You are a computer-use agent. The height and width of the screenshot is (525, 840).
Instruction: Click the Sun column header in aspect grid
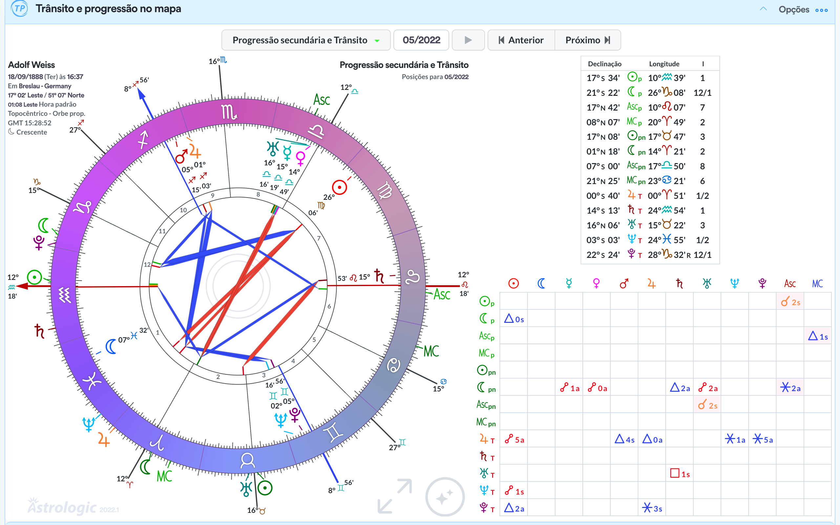[514, 283]
